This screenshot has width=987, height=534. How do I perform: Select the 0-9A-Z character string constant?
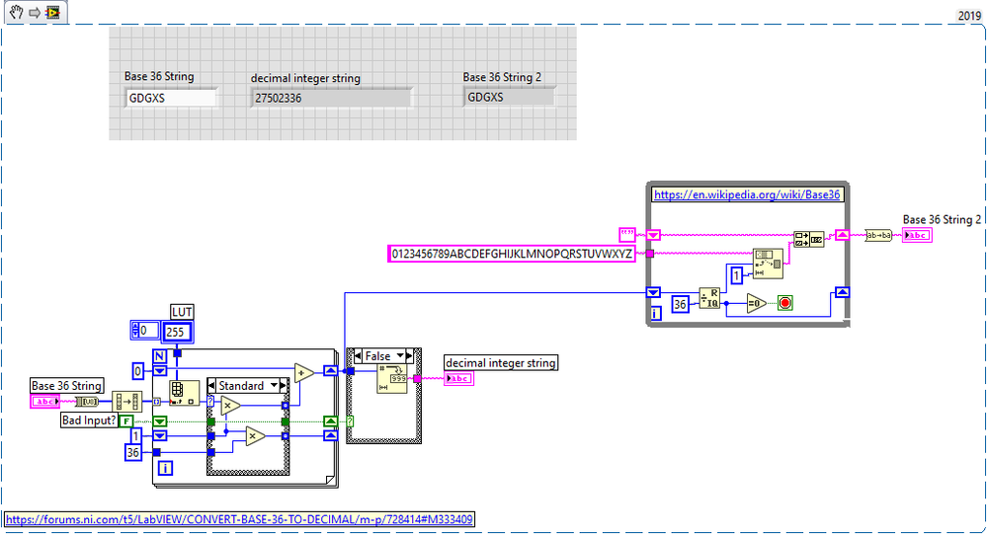click(x=512, y=254)
